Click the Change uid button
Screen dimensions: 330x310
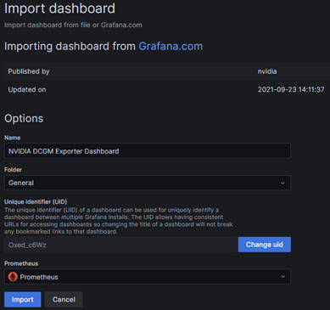pos(265,245)
